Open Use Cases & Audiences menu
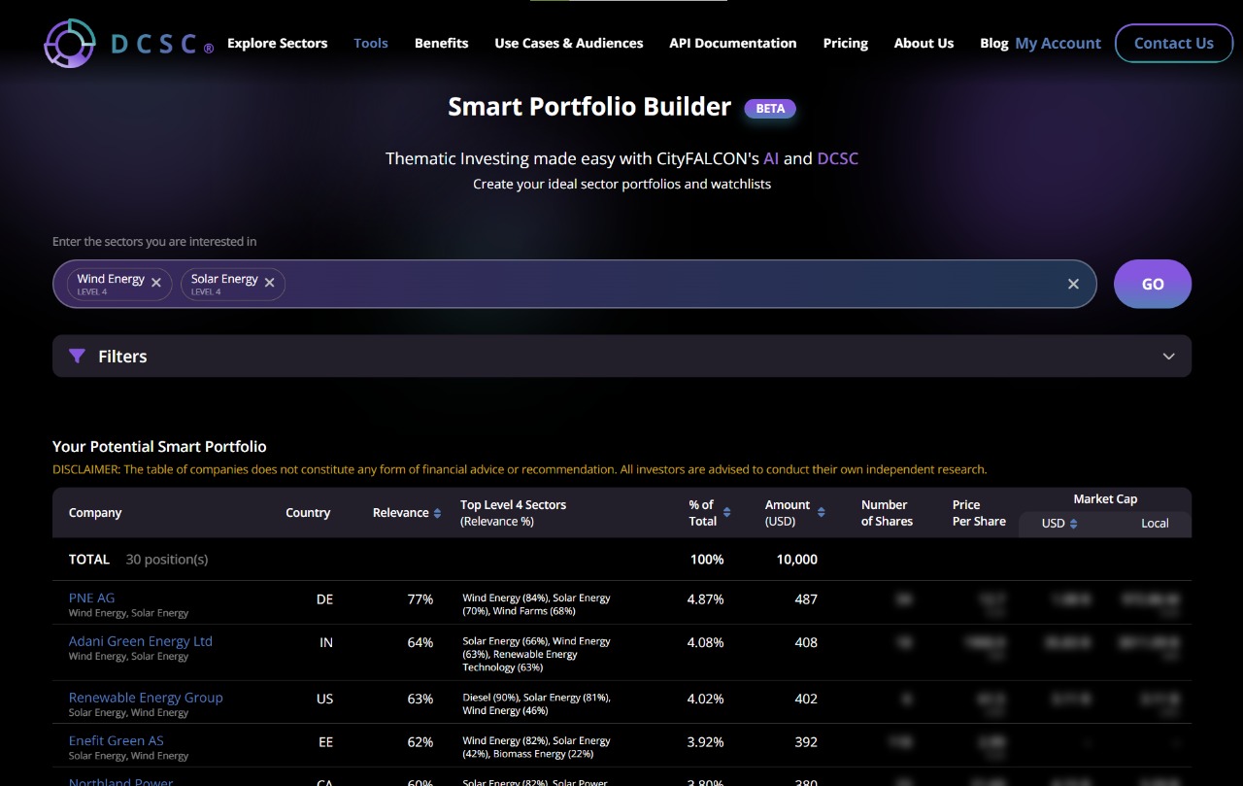Screen dimensions: 1243x786 coord(569,43)
